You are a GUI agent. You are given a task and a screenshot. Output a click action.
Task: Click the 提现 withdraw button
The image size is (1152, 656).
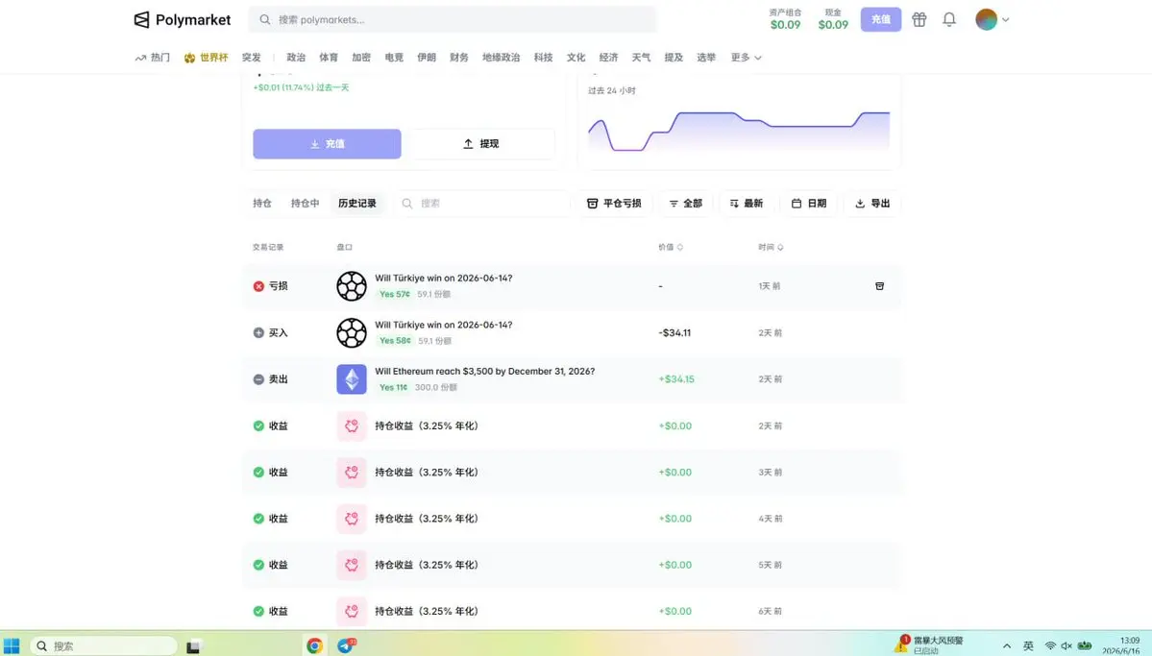tap(481, 144)
